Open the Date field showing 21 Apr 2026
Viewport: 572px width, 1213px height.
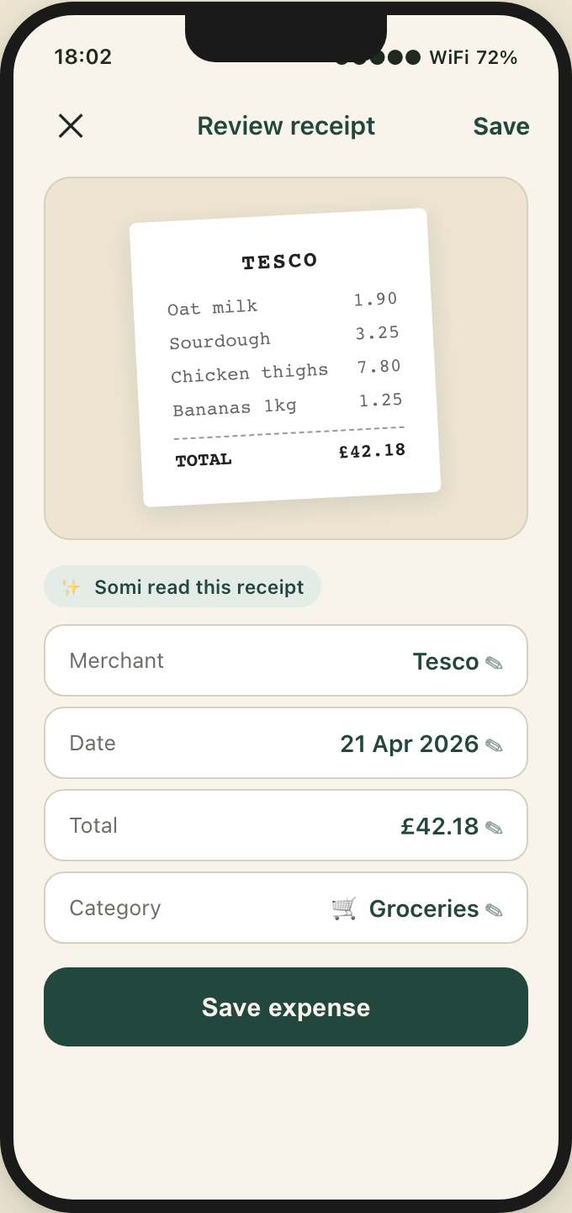click(286, 743)
